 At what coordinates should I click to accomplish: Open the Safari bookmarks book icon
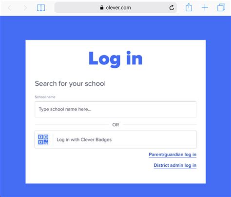click(x=41, y=8)
